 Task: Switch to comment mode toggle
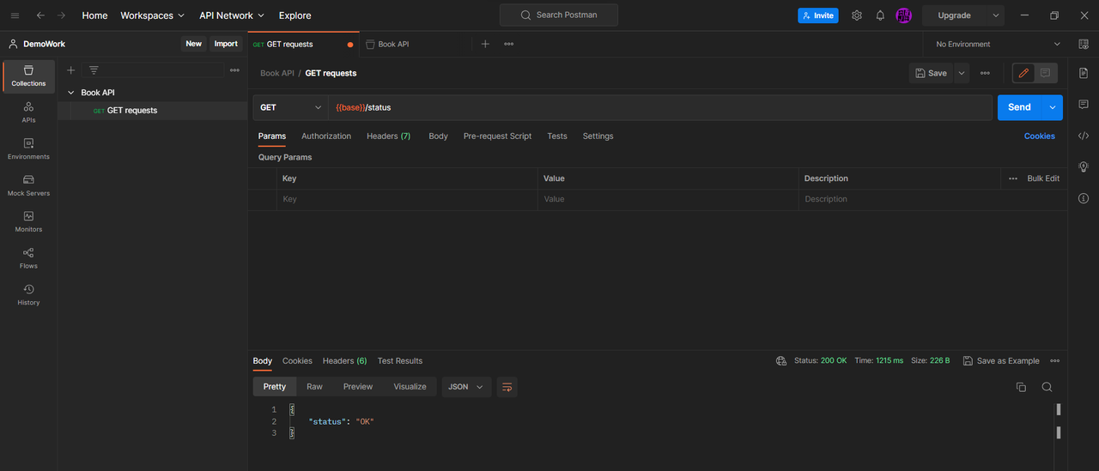pyautogui.click(x=1046, y=73)
